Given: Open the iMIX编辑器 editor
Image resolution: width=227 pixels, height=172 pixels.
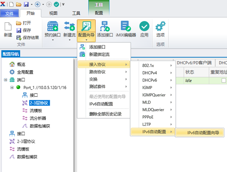Looking at the screenshot, I should click(126, 29).
